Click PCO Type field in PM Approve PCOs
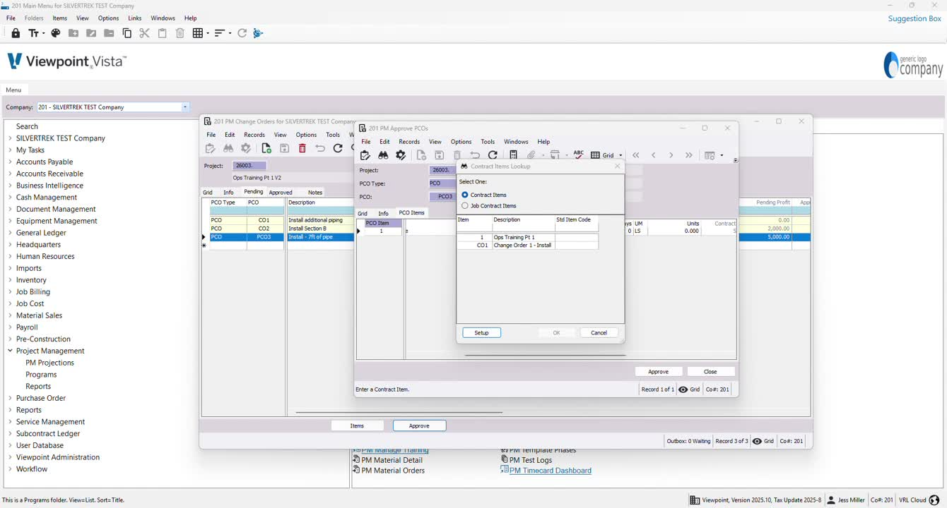 click(443, 183)
